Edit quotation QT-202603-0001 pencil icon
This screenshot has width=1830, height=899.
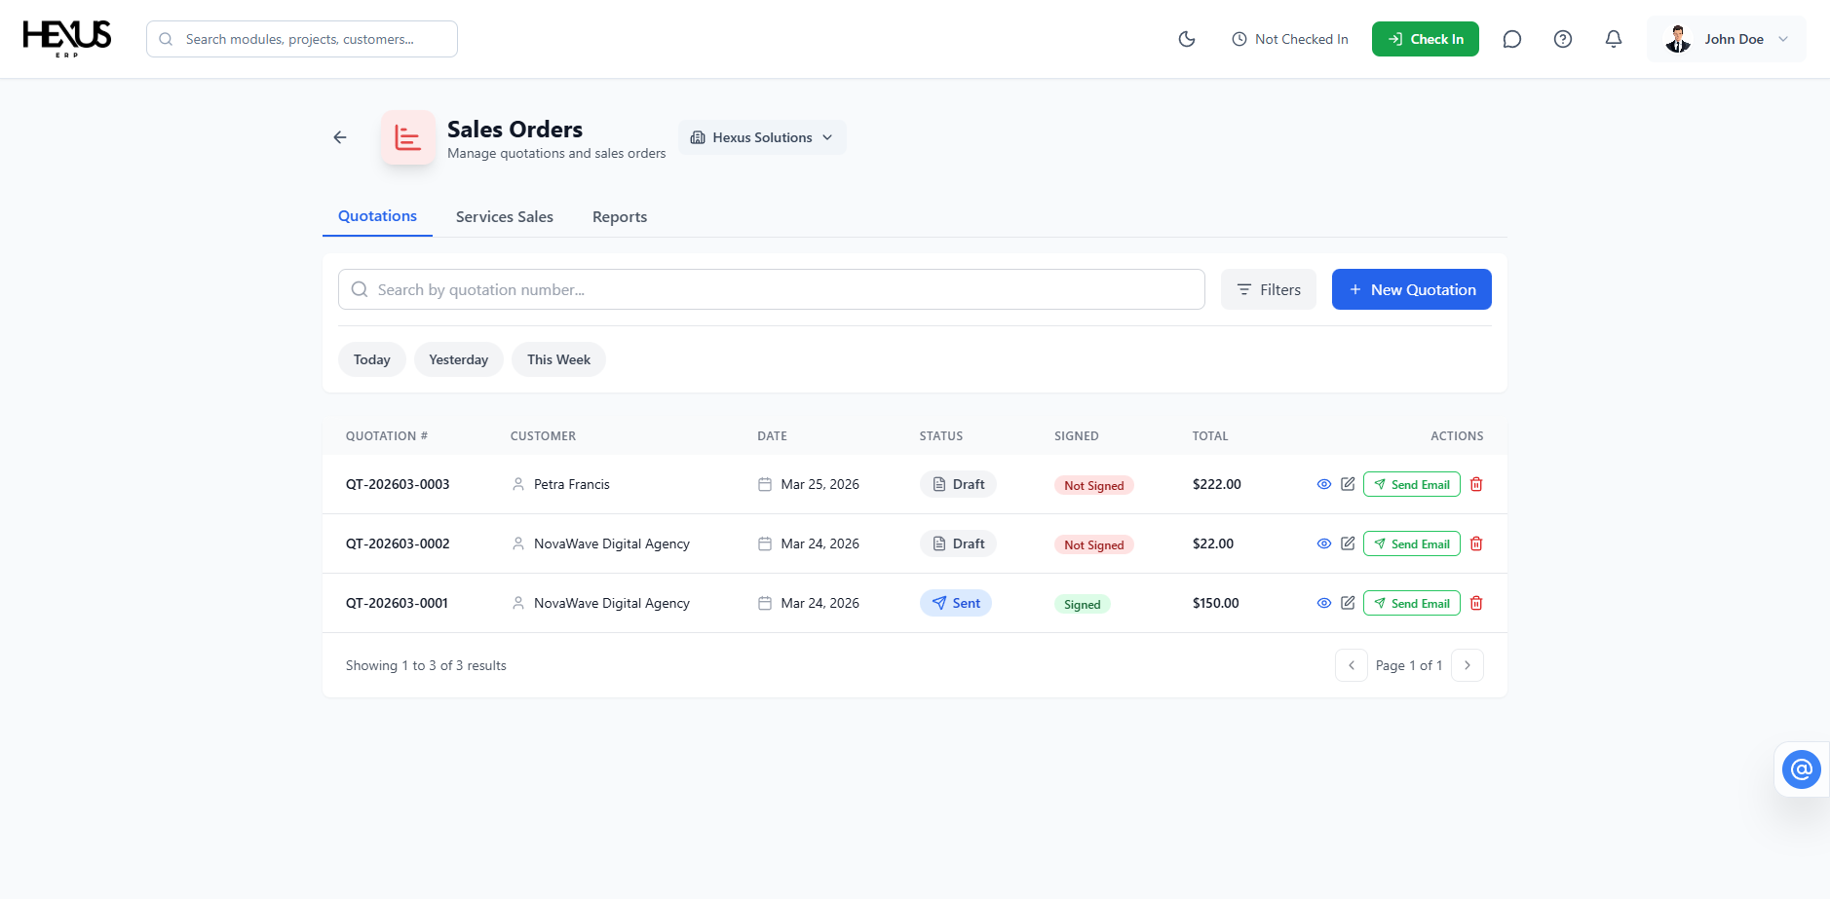[x=1348, y=603]
